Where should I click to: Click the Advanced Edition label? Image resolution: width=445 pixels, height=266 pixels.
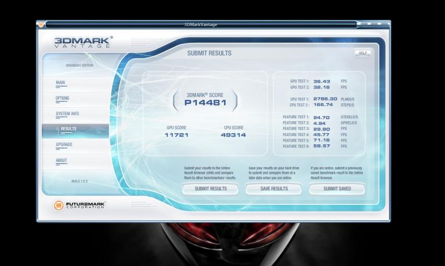80,65
